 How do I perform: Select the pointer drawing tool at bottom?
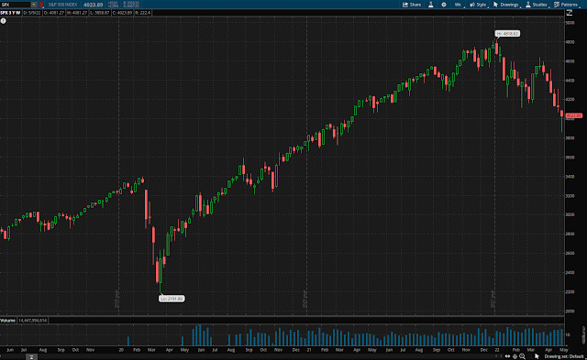[537, 356]
